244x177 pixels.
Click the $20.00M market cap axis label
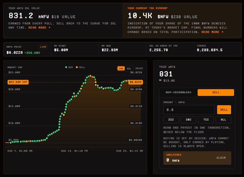(x=14, y=89)
